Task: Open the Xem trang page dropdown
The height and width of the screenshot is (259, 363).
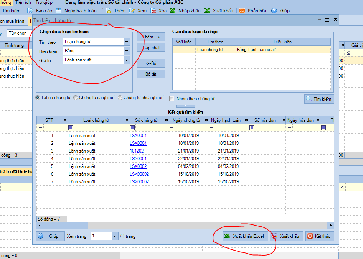Action: [x=115, y=236]
